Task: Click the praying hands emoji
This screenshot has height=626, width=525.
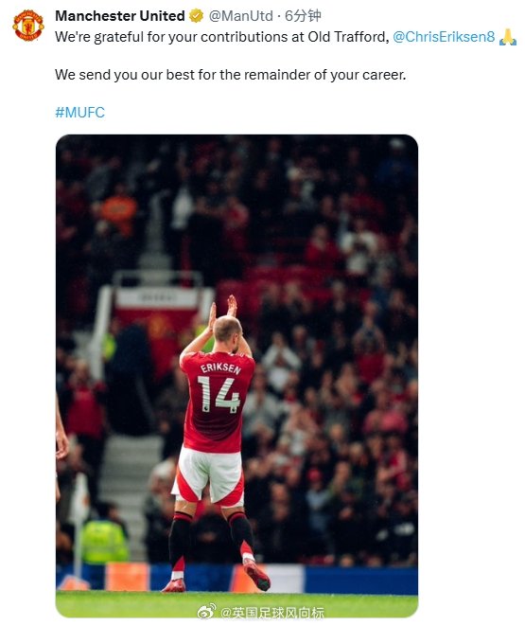Action: coord(507,37)
